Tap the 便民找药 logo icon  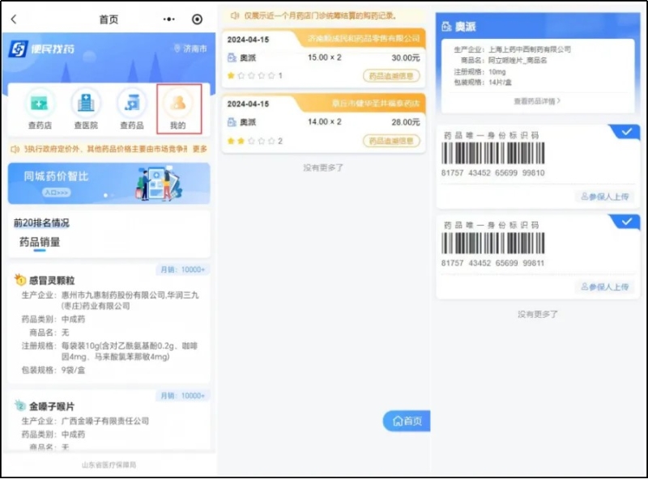(18, 49)
